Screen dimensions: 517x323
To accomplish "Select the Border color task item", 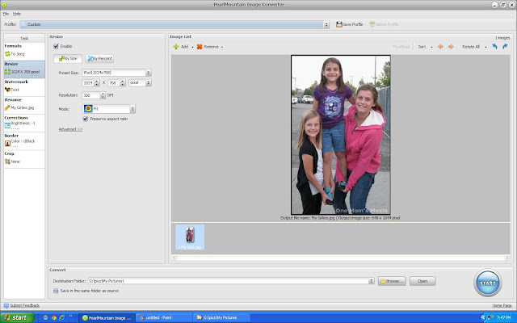I will click(x=21, y=143).
